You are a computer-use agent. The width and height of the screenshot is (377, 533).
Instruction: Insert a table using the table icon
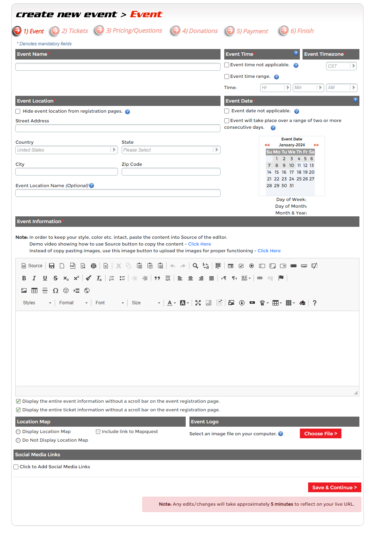(34, 290)
